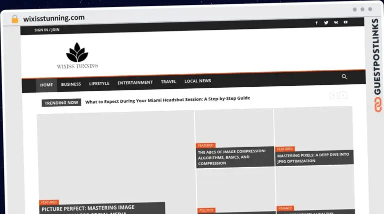
Task: Click thumbnail of Mastering Pixels article
Action: (x=313, y=128)
